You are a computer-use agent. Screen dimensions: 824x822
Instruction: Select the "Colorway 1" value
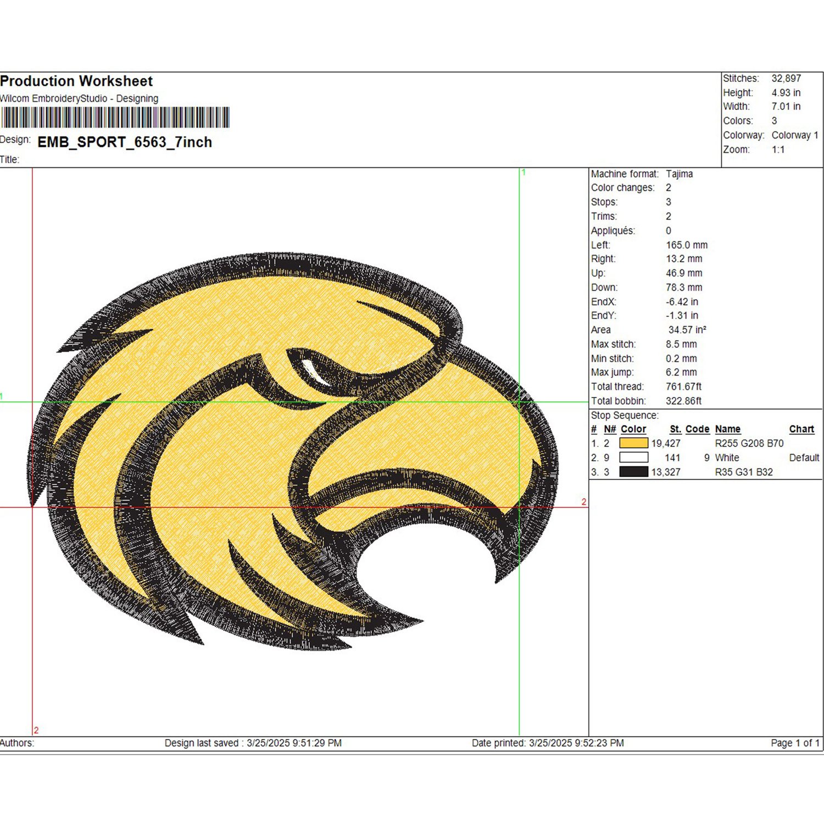(795, 135)
